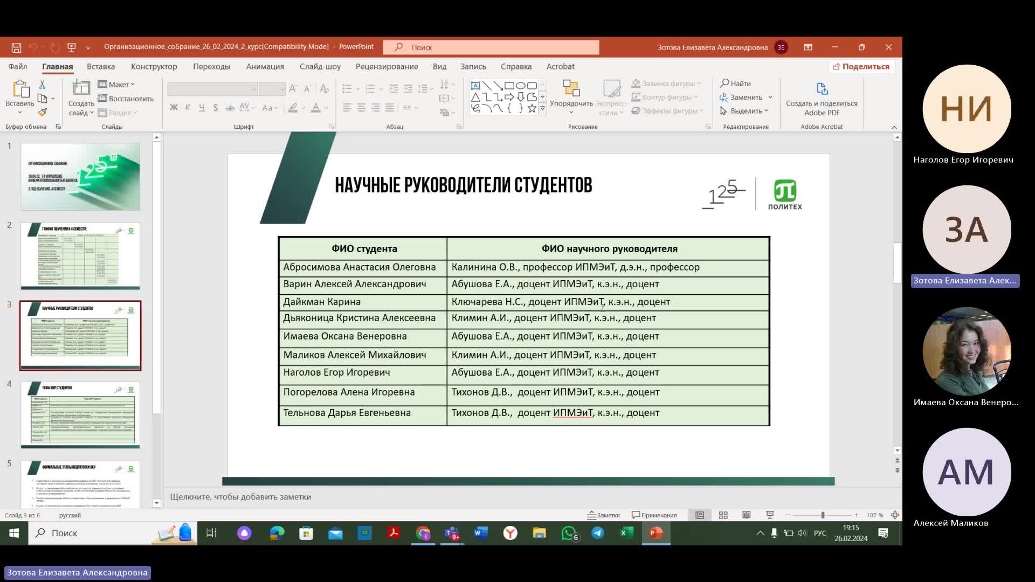The image size is (1035, 582).
Task: Open ribbon display options icon
Action: [808, 47]
